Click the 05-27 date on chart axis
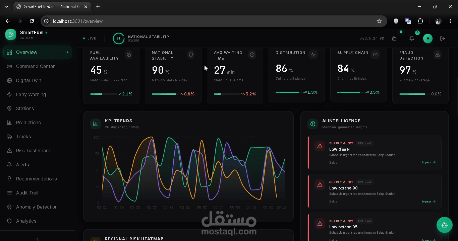Screen dimensions: 458x241 click(152, 208)
